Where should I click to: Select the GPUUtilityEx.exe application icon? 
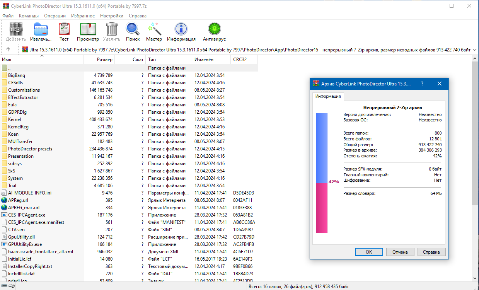point(4,244)
